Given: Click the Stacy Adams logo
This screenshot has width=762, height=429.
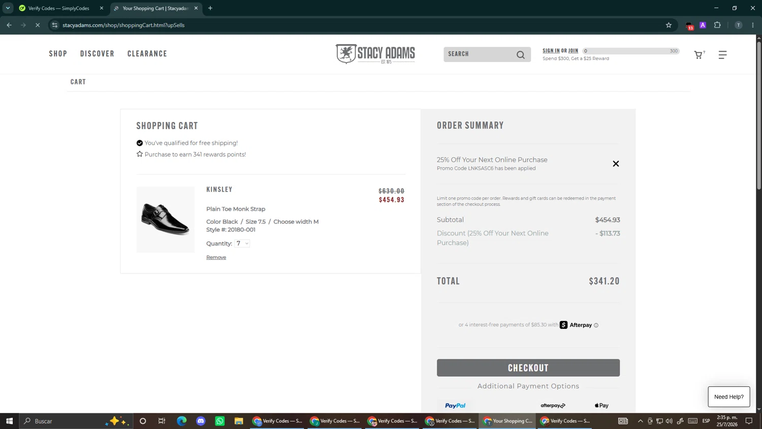Looking at the screenshot, I should point(375,54).
